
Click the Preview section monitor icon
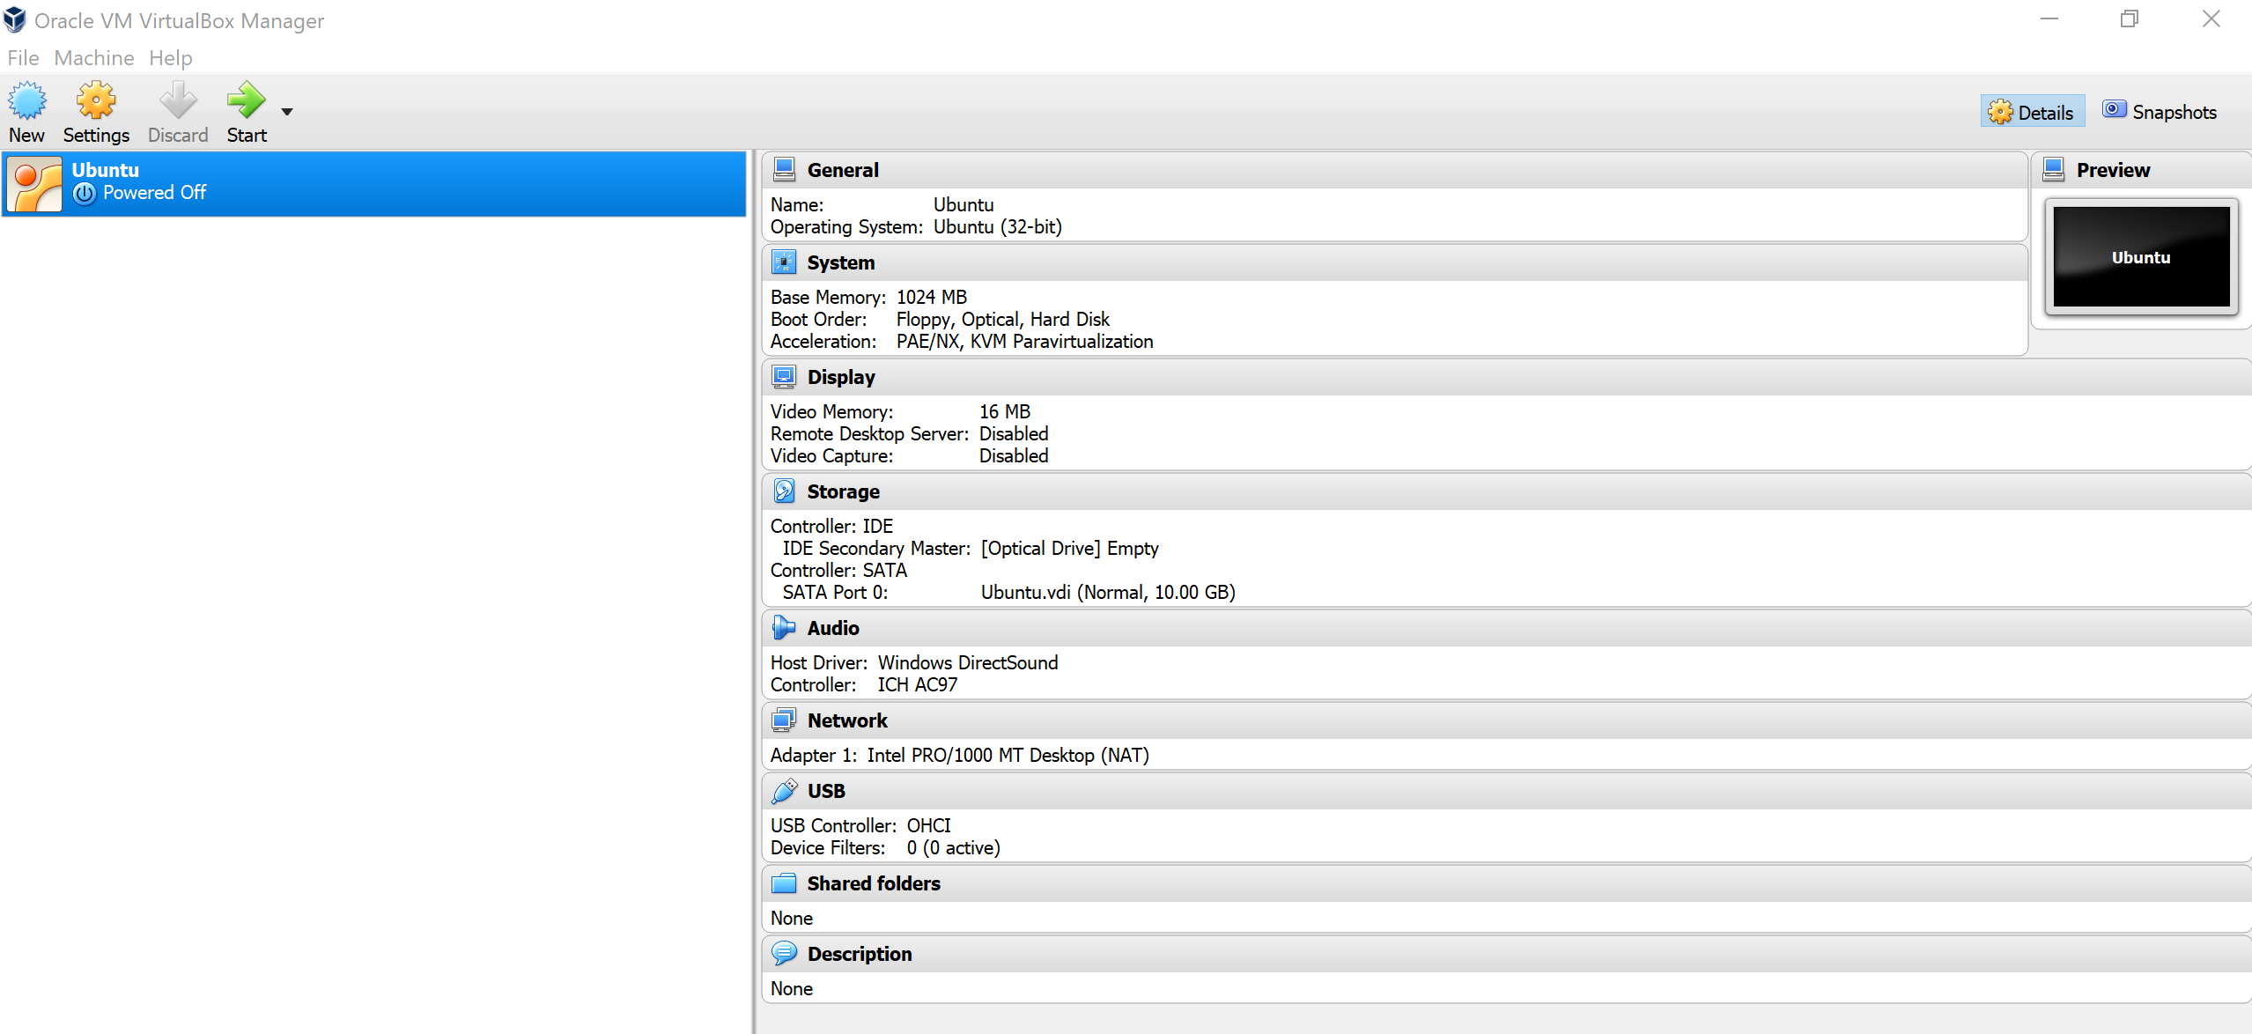click(x=2053, y=170)
